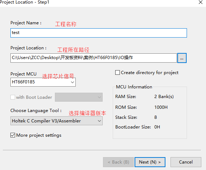Viewport: 206px width, 170px height.
Task: Enable Create directory for project checkbox
Action: pos(117,73)
